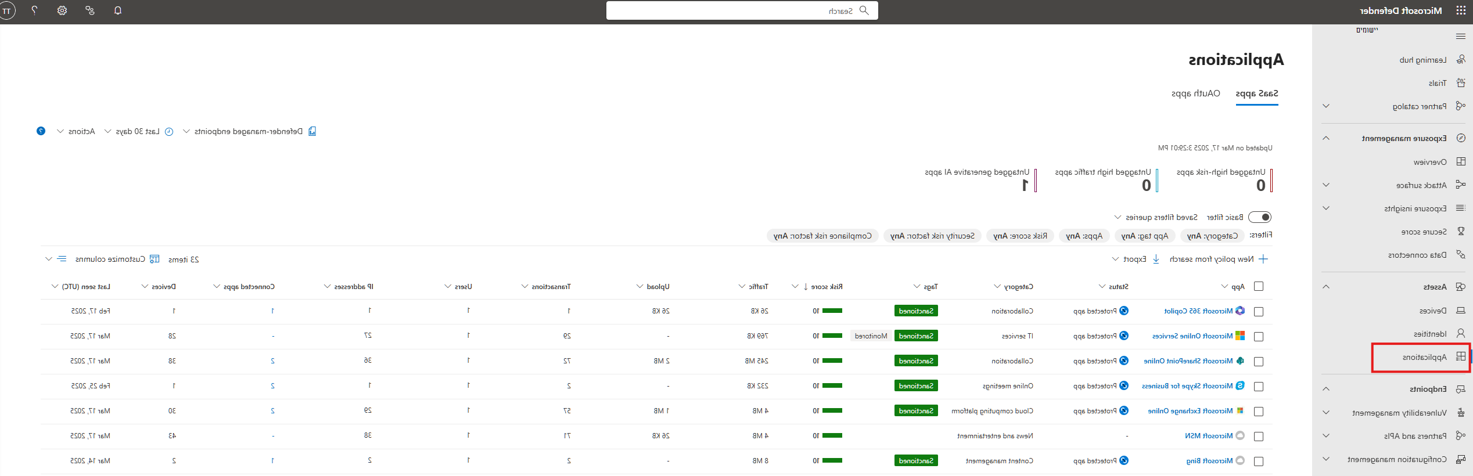Screen dimensions: 1473x476
Task: Open the Microsoft MSN link
Action: [1209, 435]
